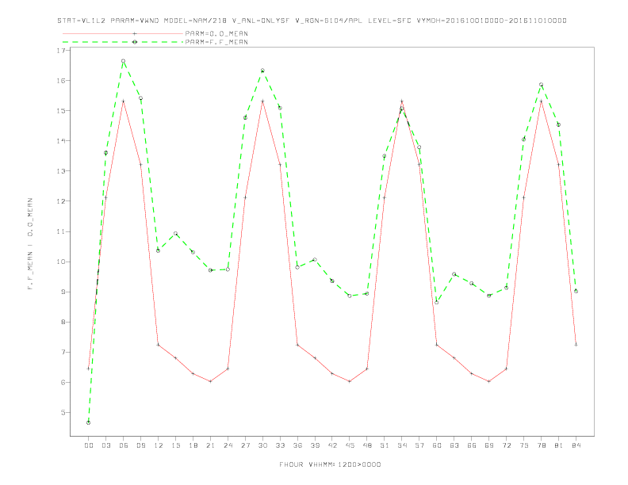Click x-axis tick label 81
This screenshot has width=628, height=485.
[559, 445]
